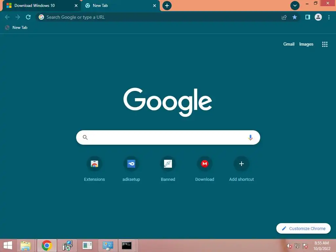Screen dimensions: 336x252
Task: Open Chrome's three-dot menu
Action: click(x=329, y=17)
